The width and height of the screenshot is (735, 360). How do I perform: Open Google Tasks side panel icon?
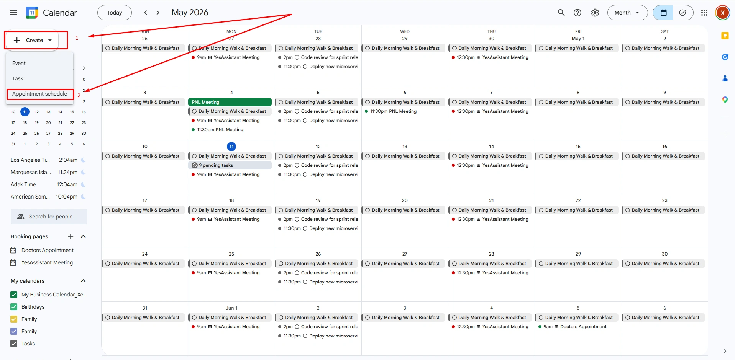point(725,57)
